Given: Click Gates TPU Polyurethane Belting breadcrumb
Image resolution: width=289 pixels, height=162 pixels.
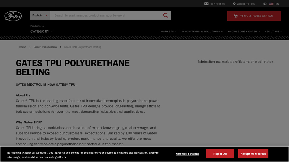Looking at the screenshot, I should 83,47.
